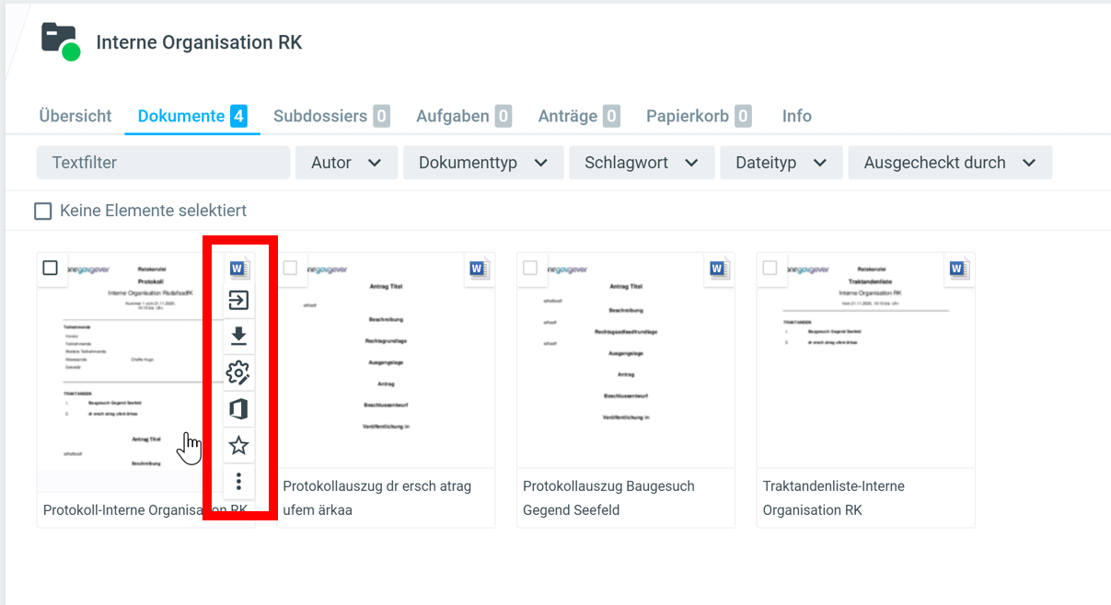Mark the Protokoll document with the star icon

pos(238,446)
